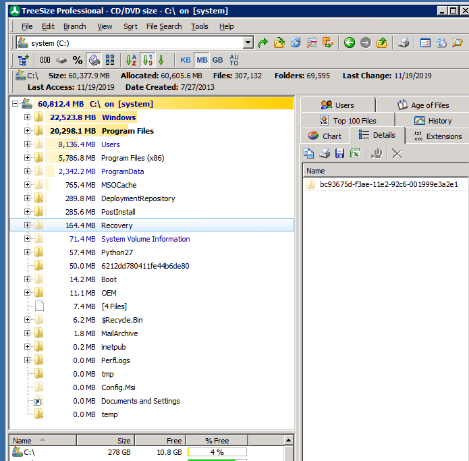Expand the Users folder node
Image resolution: width=469 pixels, height=461 pixels.
[x=27, y=144]
